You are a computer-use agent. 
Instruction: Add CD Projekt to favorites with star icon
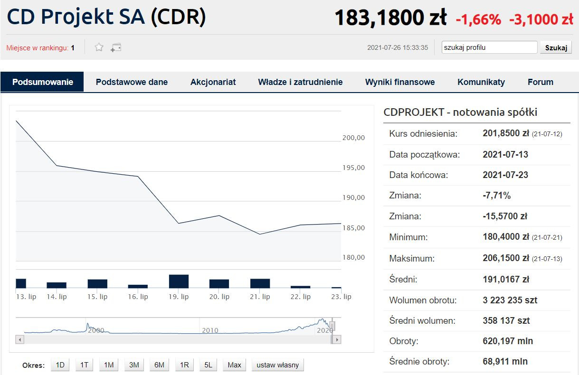pos(99,47)
